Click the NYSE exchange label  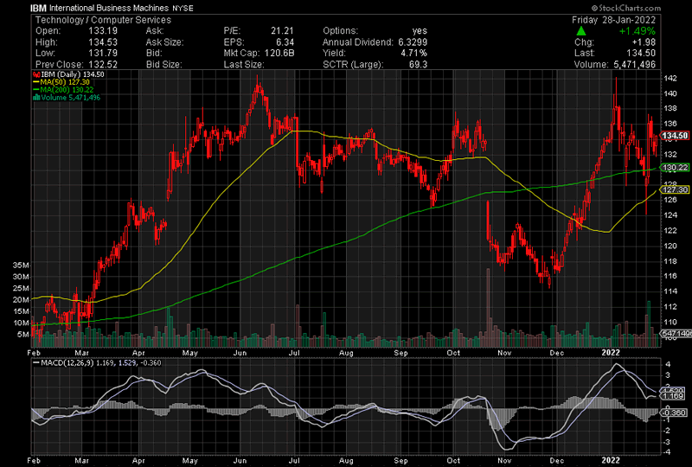click(183, 9)
